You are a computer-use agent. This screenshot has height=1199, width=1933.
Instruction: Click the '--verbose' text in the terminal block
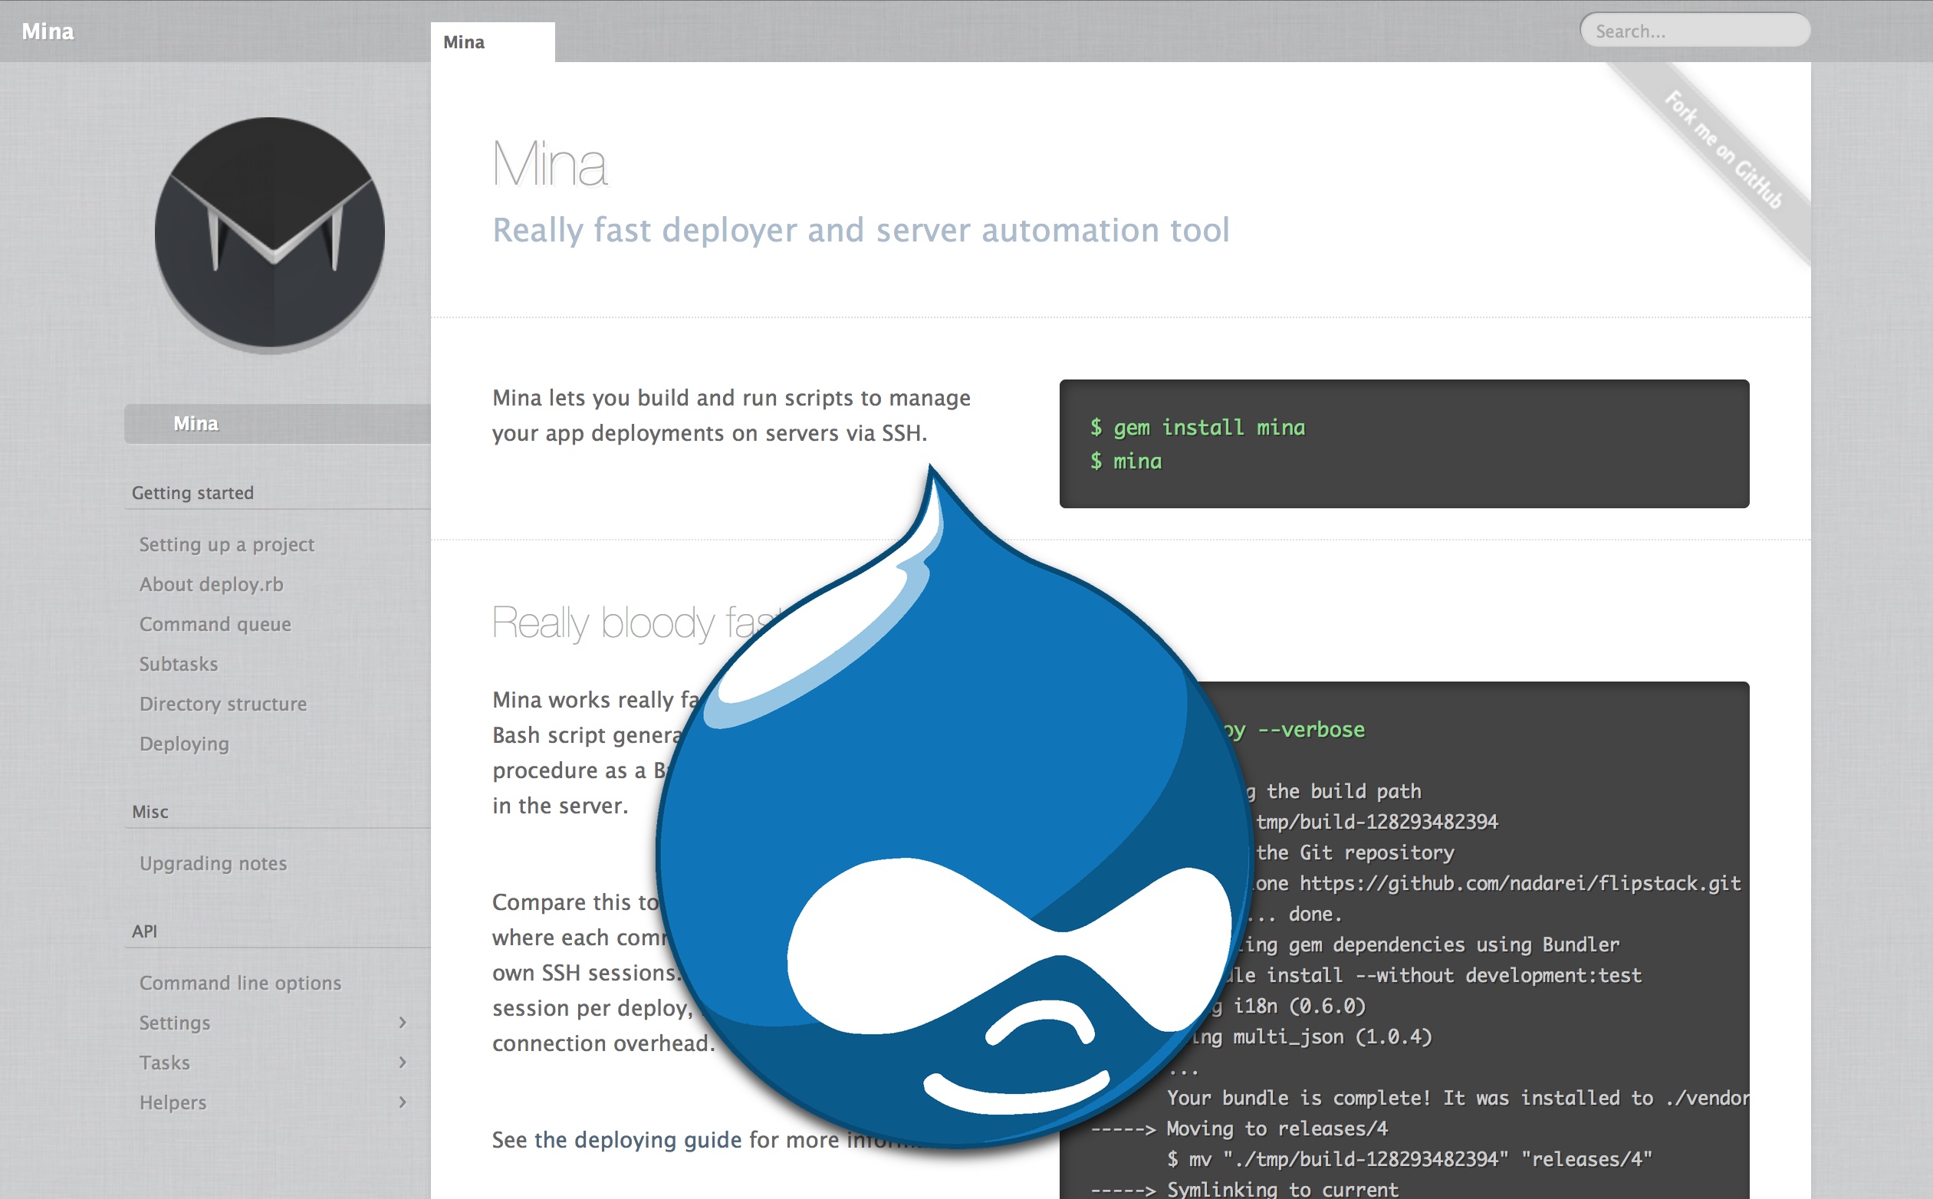click(1311, 730)
